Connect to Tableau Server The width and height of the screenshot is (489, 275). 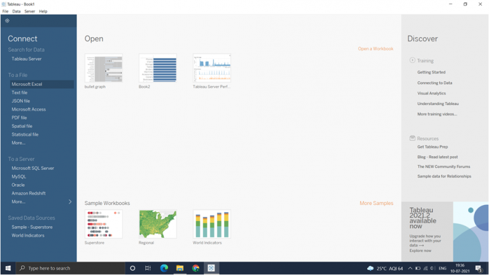pos(27,59)
